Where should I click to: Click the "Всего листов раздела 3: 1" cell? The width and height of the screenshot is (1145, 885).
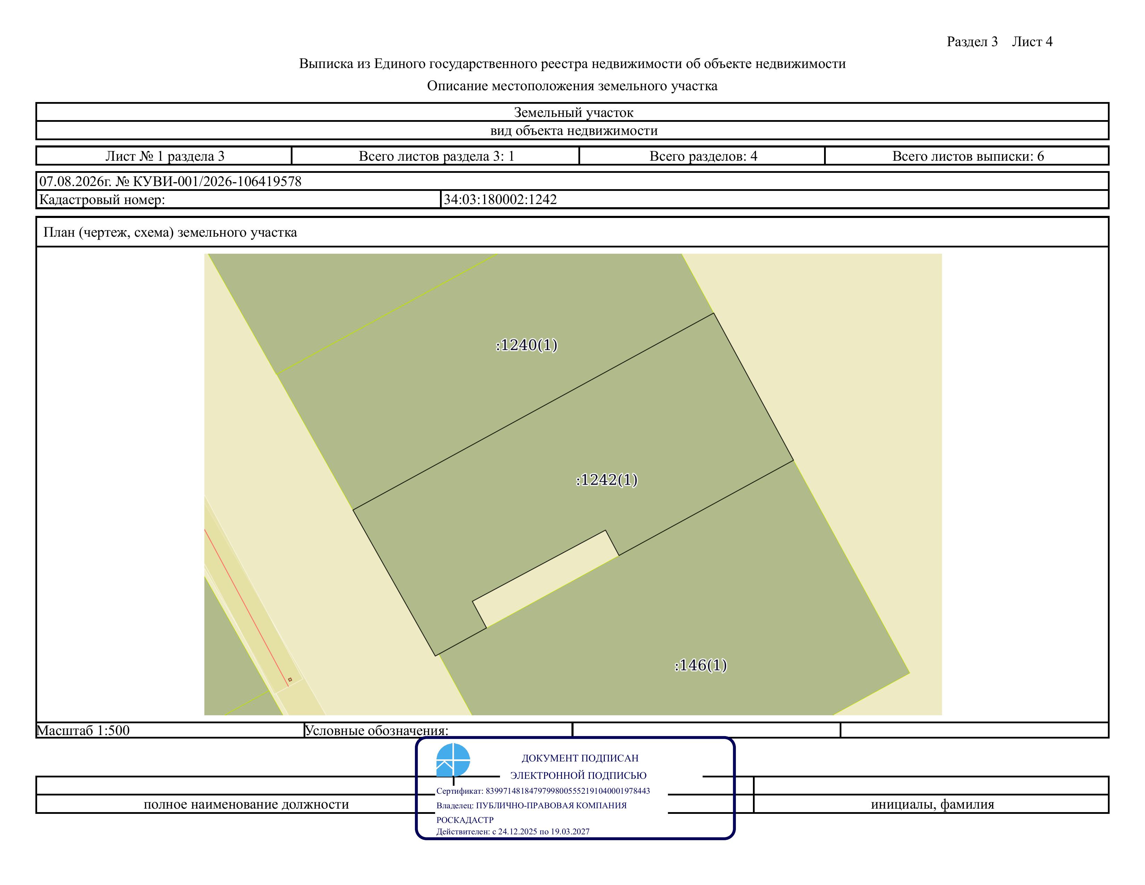436,156
